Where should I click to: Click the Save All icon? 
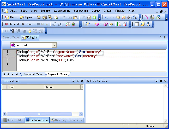[44, 17]
